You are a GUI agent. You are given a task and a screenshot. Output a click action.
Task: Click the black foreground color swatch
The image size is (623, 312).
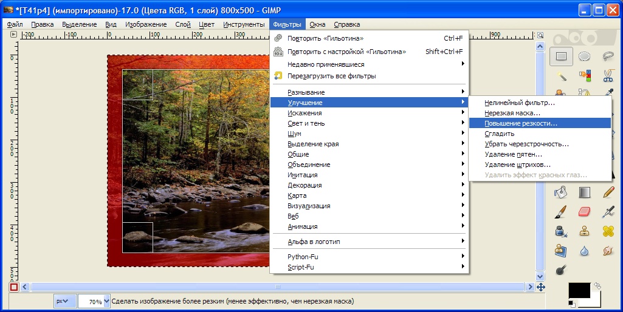coord(579,290)
